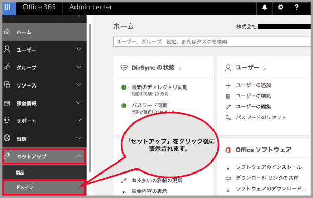This screenshot has height=198, width=313.
Task: Click the green check beside 最新のディレクトリ同期
Action: (x=124, y=88)
